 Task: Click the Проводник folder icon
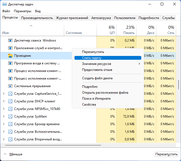click(x=10, y=56)
